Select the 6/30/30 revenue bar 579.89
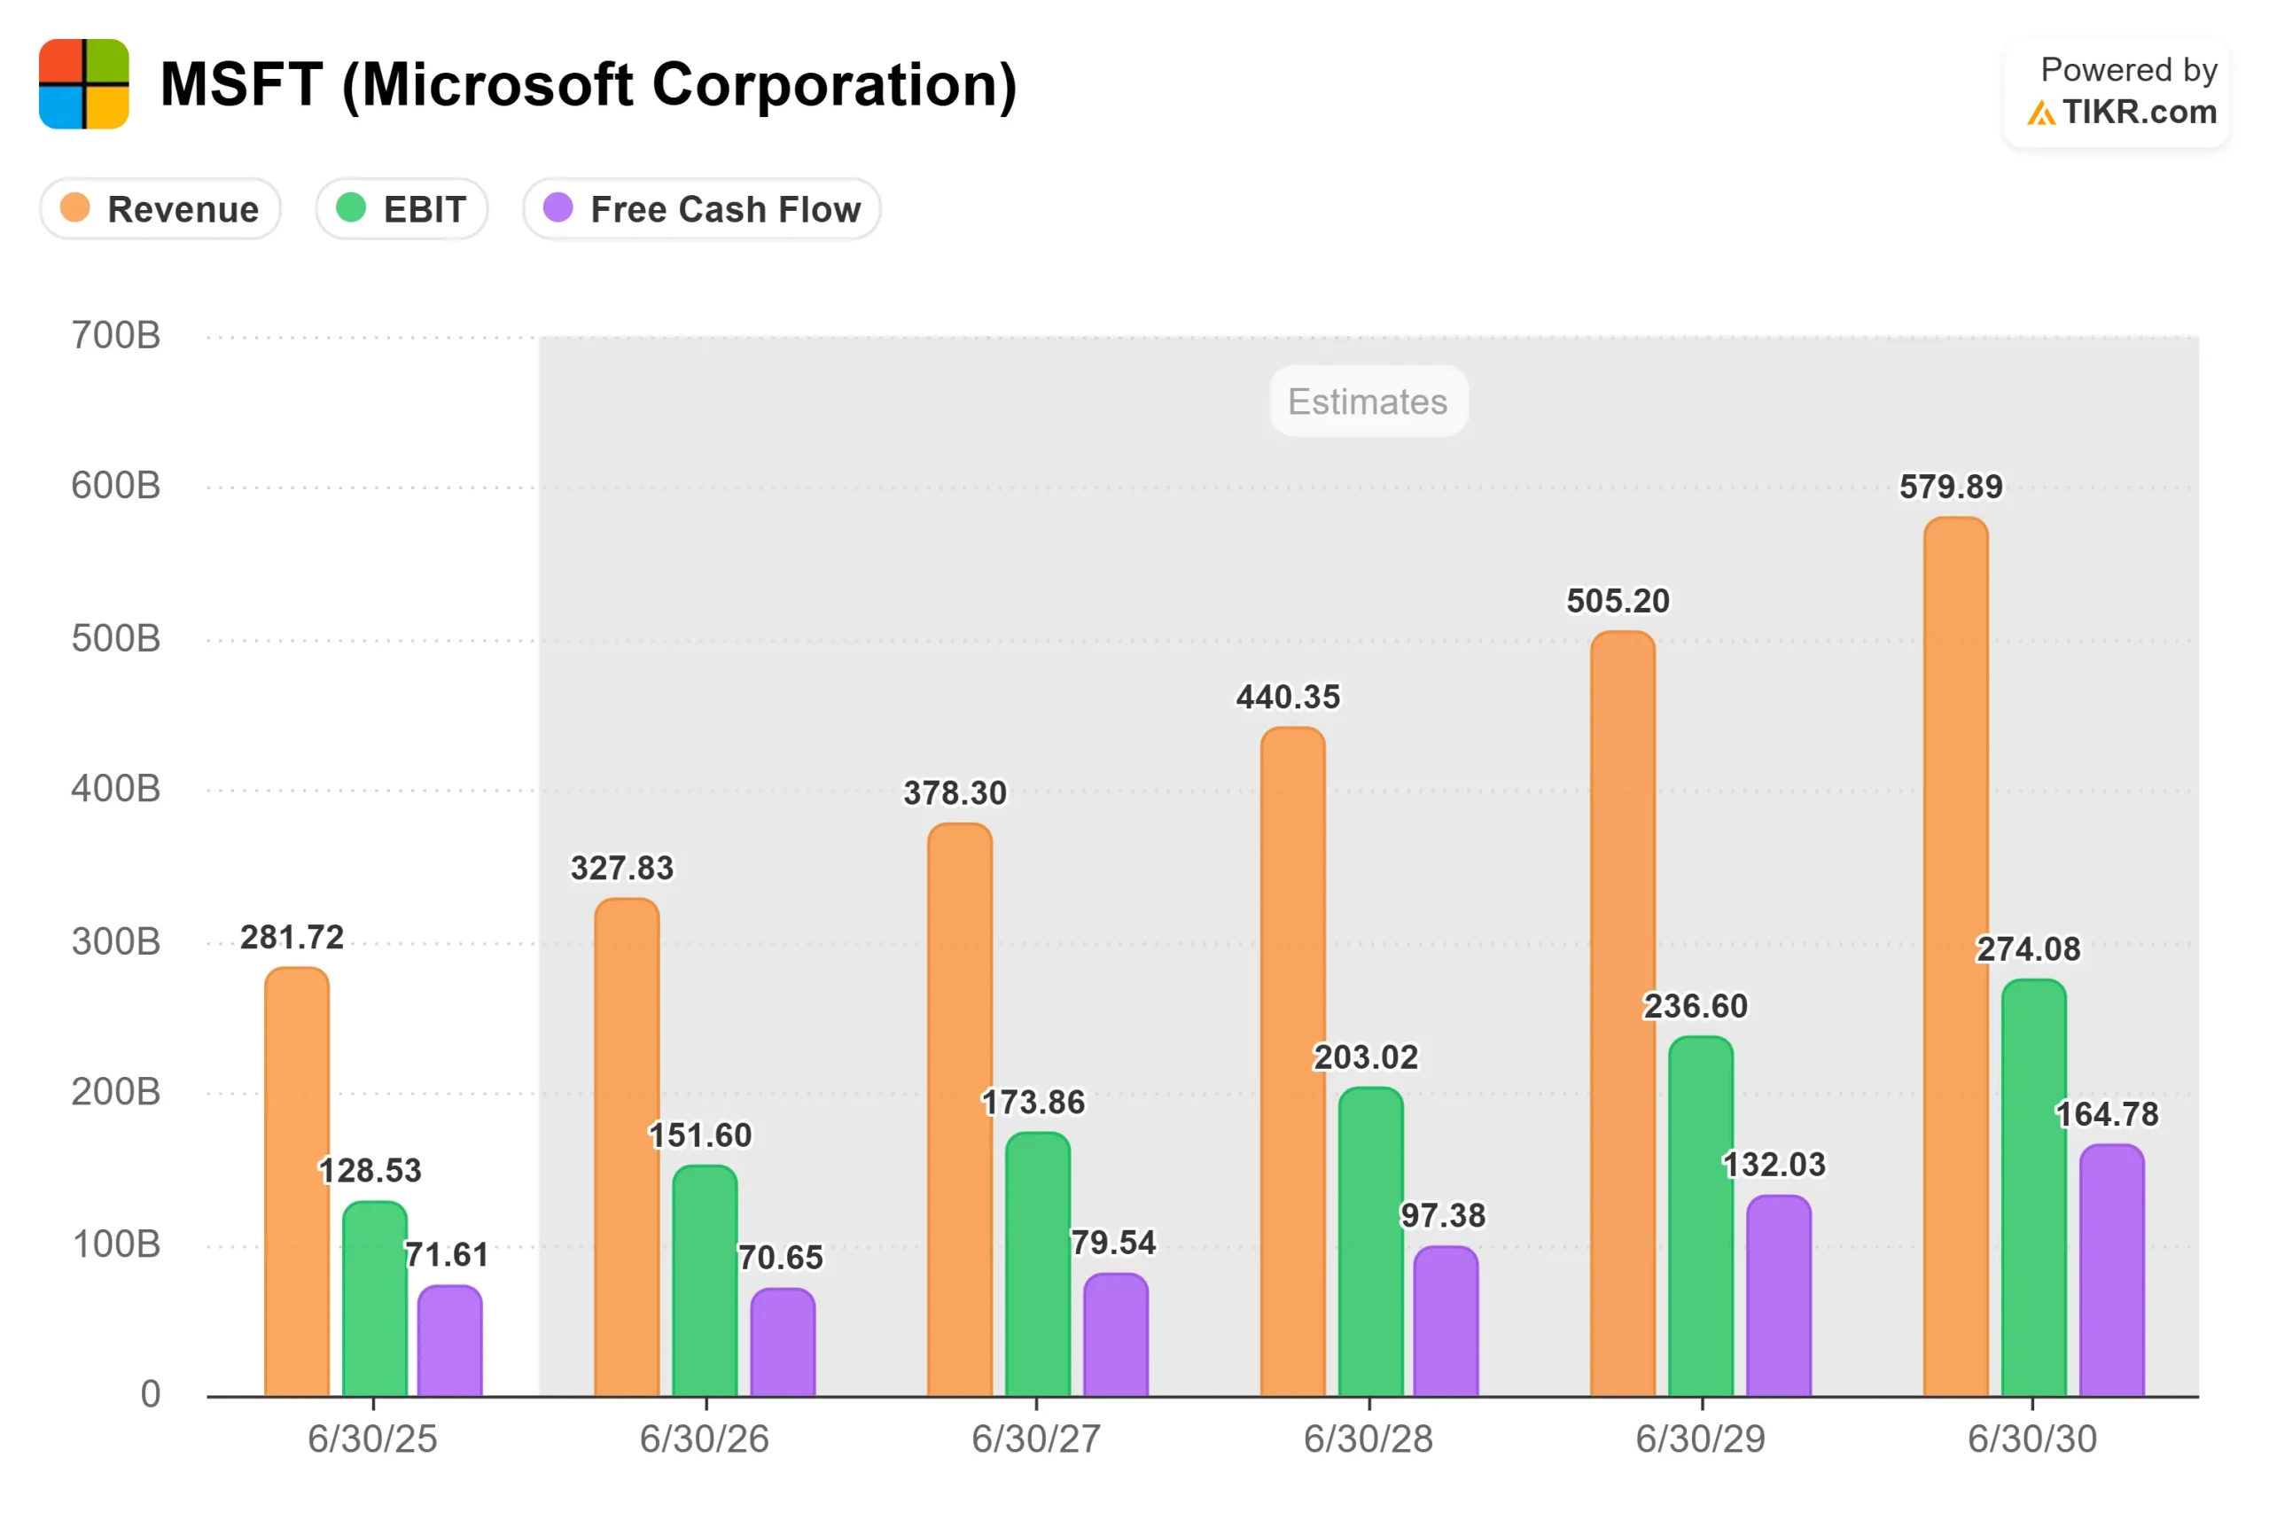 (1955, 955)
